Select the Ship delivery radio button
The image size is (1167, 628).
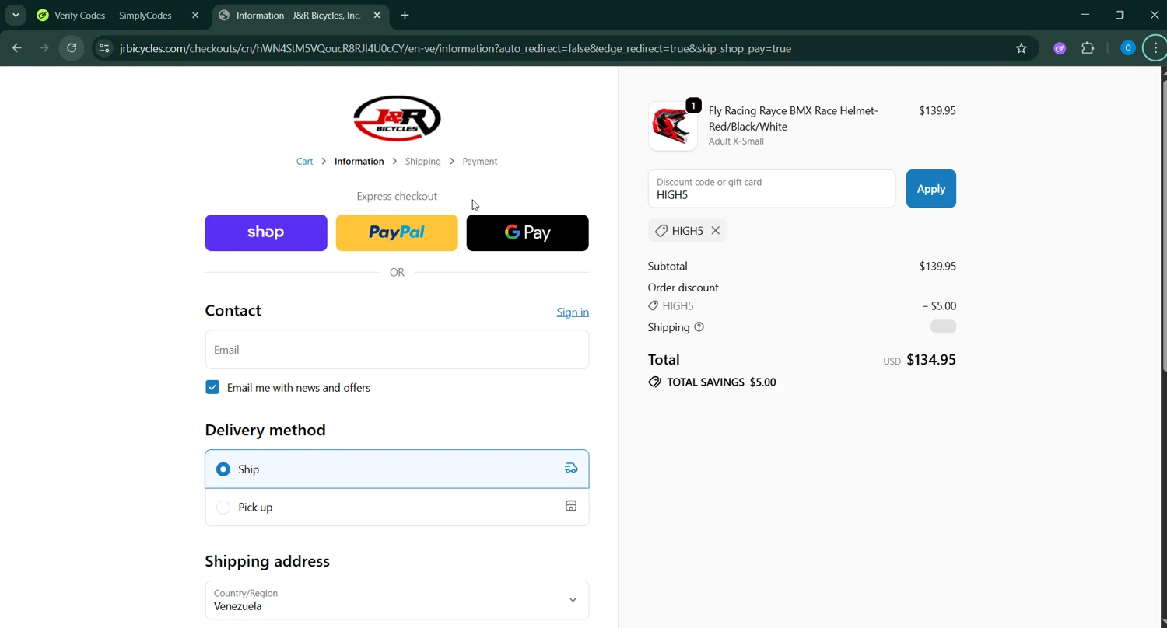pos(223,469)
